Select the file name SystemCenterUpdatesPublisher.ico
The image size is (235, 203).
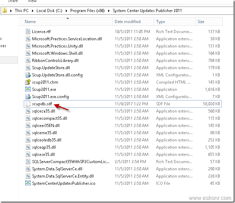click(x=64, y=183)
